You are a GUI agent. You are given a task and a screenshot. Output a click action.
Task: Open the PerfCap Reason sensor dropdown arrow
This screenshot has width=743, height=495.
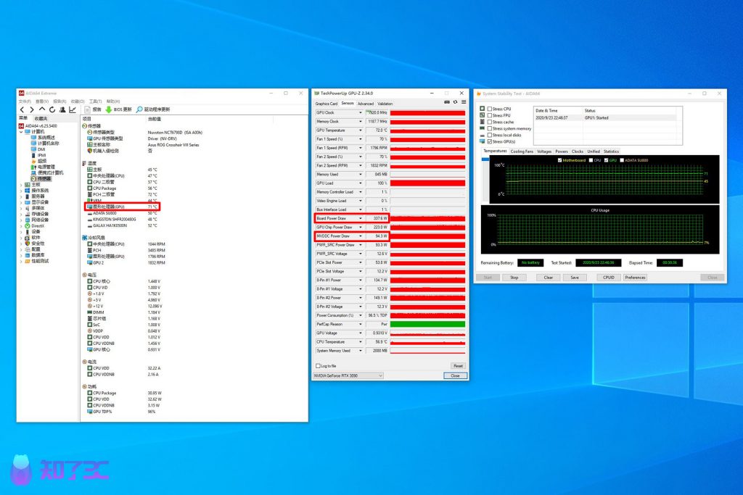point(361,324)
